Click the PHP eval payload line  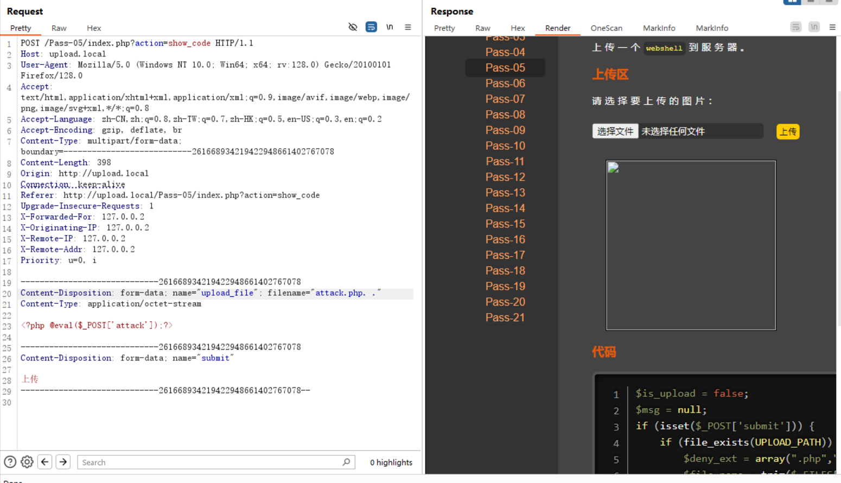pyautogui.click(x=97, y=326)
